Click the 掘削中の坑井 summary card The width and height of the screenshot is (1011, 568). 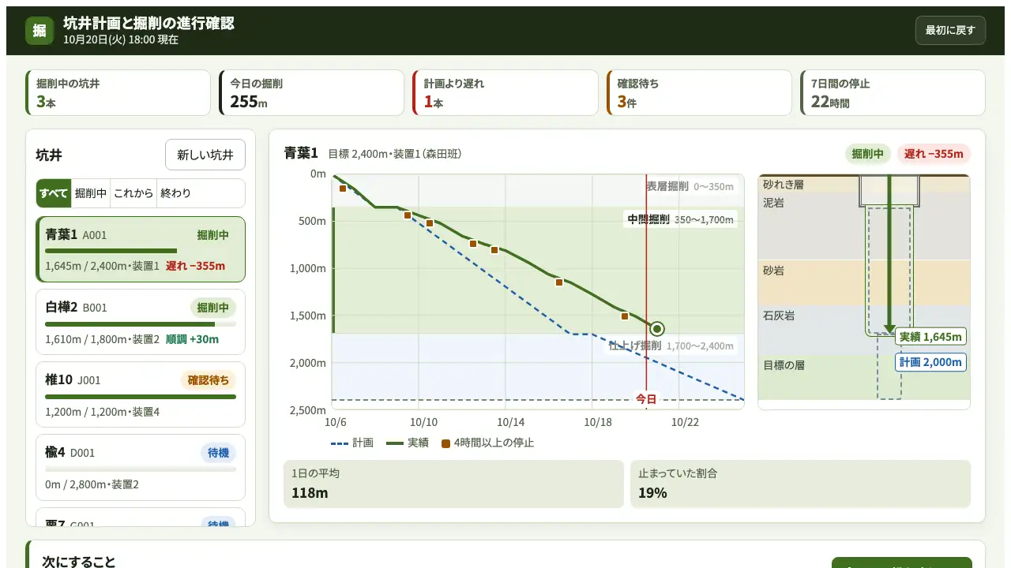click(118, 93)
